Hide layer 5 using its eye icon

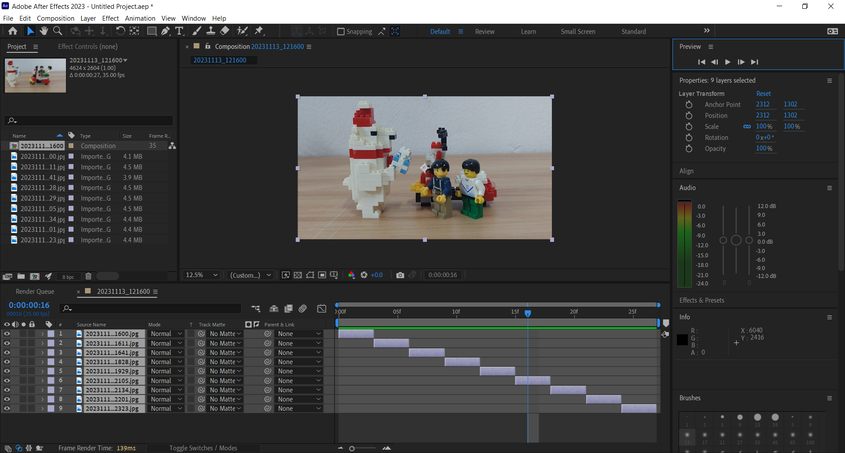pos(7,371)
